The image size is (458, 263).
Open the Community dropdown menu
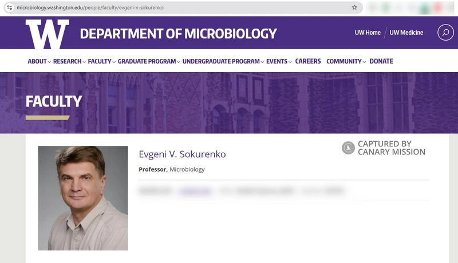click(x=346, y=61)
